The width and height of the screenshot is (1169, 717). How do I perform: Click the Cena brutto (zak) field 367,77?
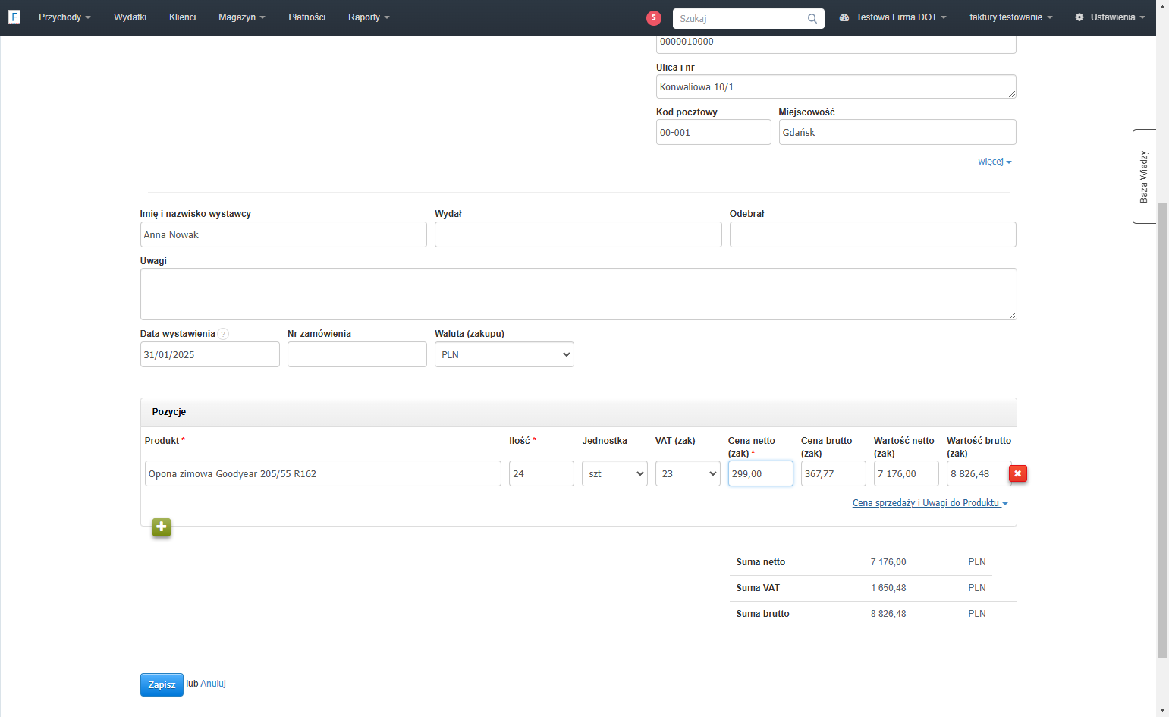pos(834,473)
